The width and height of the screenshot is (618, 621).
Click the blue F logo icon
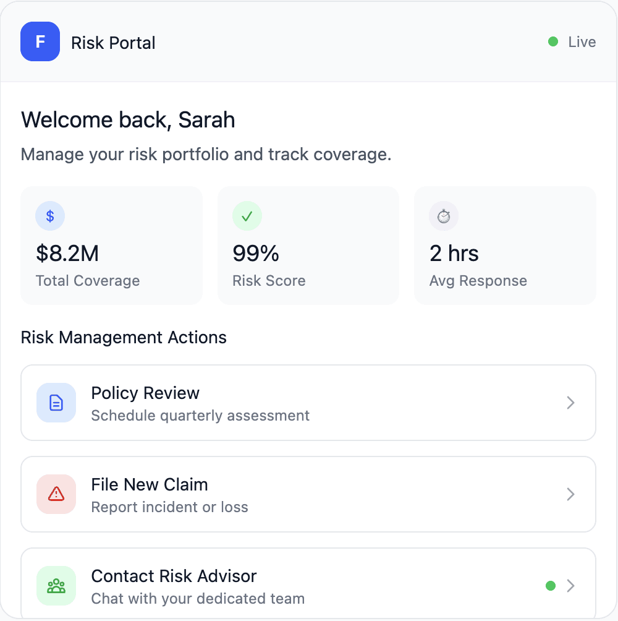40,41
